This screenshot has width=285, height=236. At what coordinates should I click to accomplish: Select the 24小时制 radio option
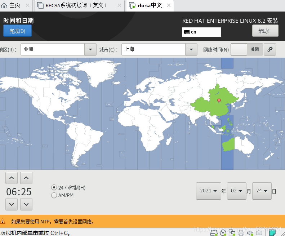(54, 187)
